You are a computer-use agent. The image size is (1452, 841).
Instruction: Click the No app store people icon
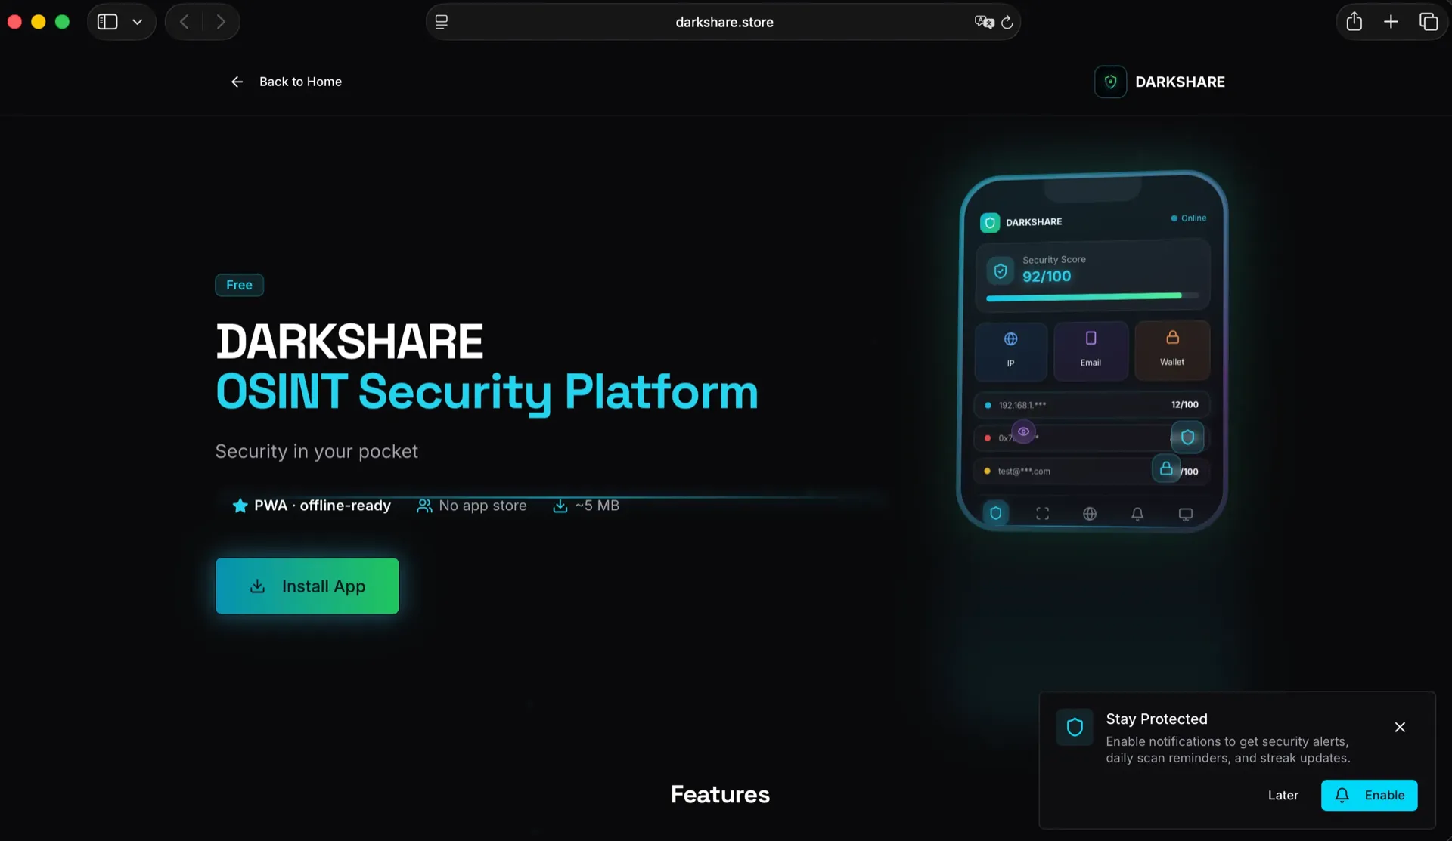point(424,506)
